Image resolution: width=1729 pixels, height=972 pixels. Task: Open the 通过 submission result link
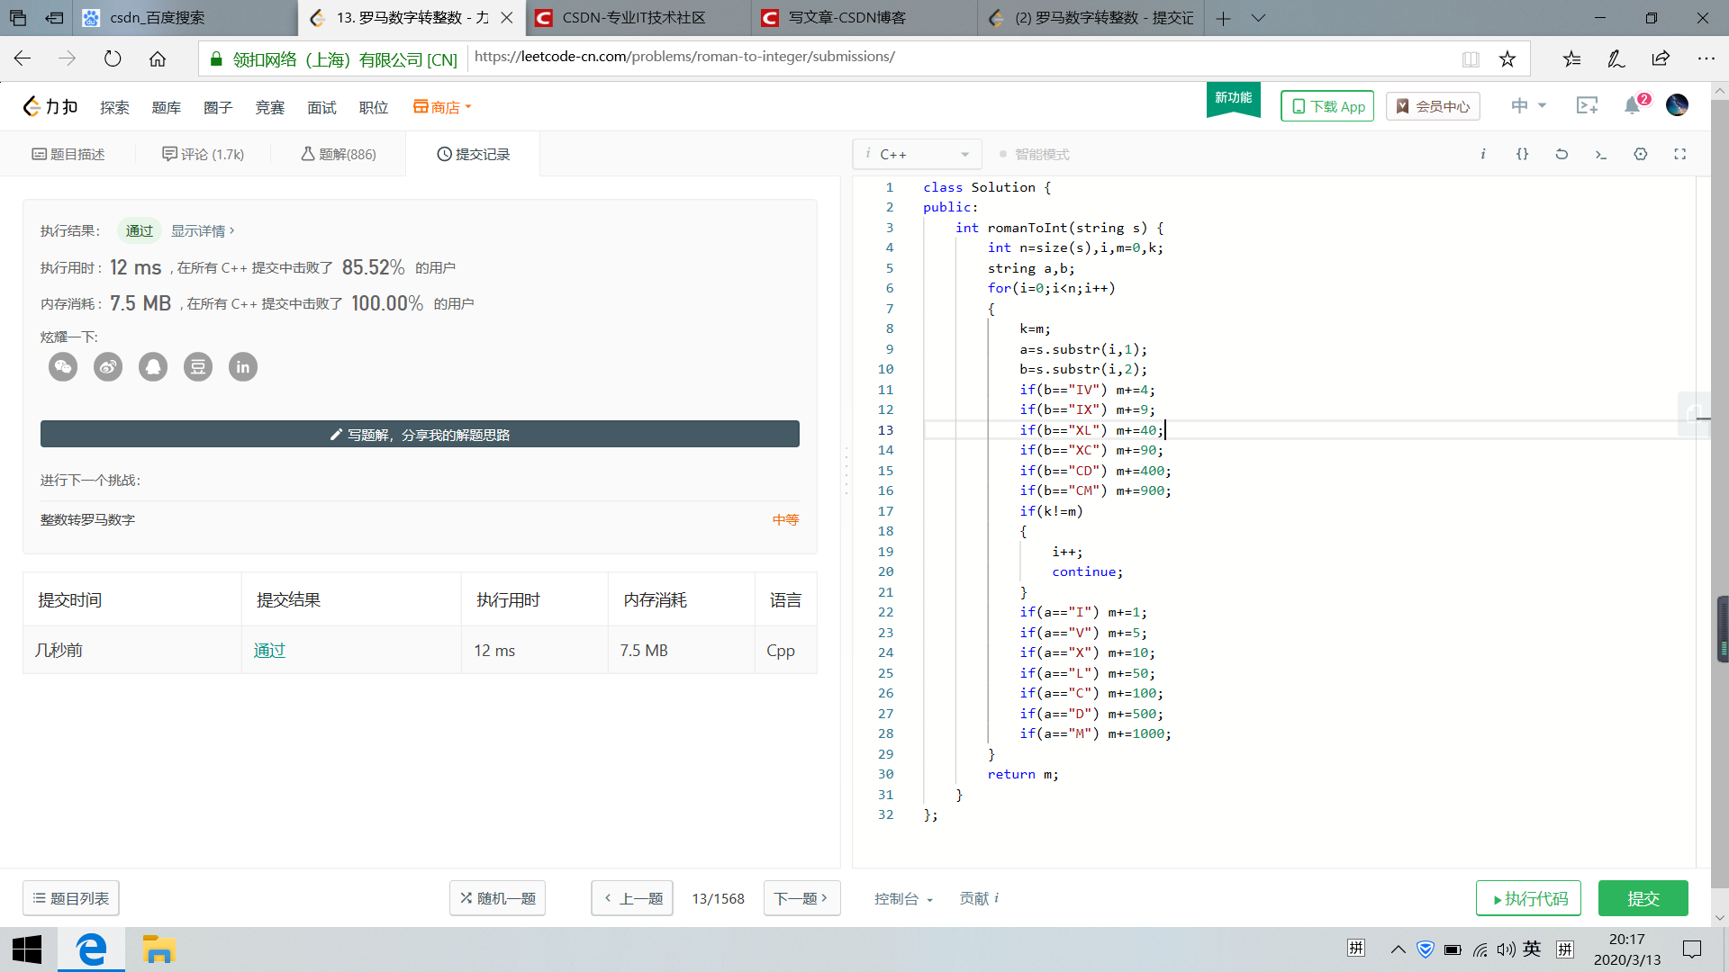269,650
